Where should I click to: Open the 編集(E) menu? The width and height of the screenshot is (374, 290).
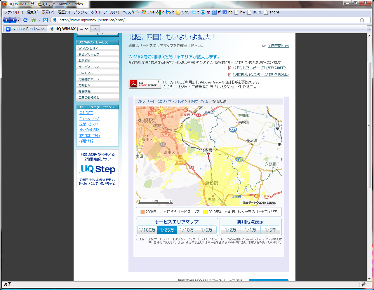coord(32,12)
